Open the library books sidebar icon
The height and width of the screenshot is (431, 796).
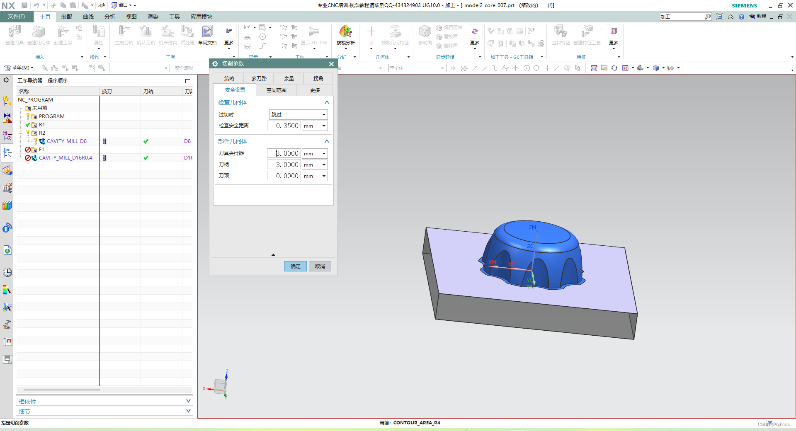pyautogui.click(x=7, y=205)
